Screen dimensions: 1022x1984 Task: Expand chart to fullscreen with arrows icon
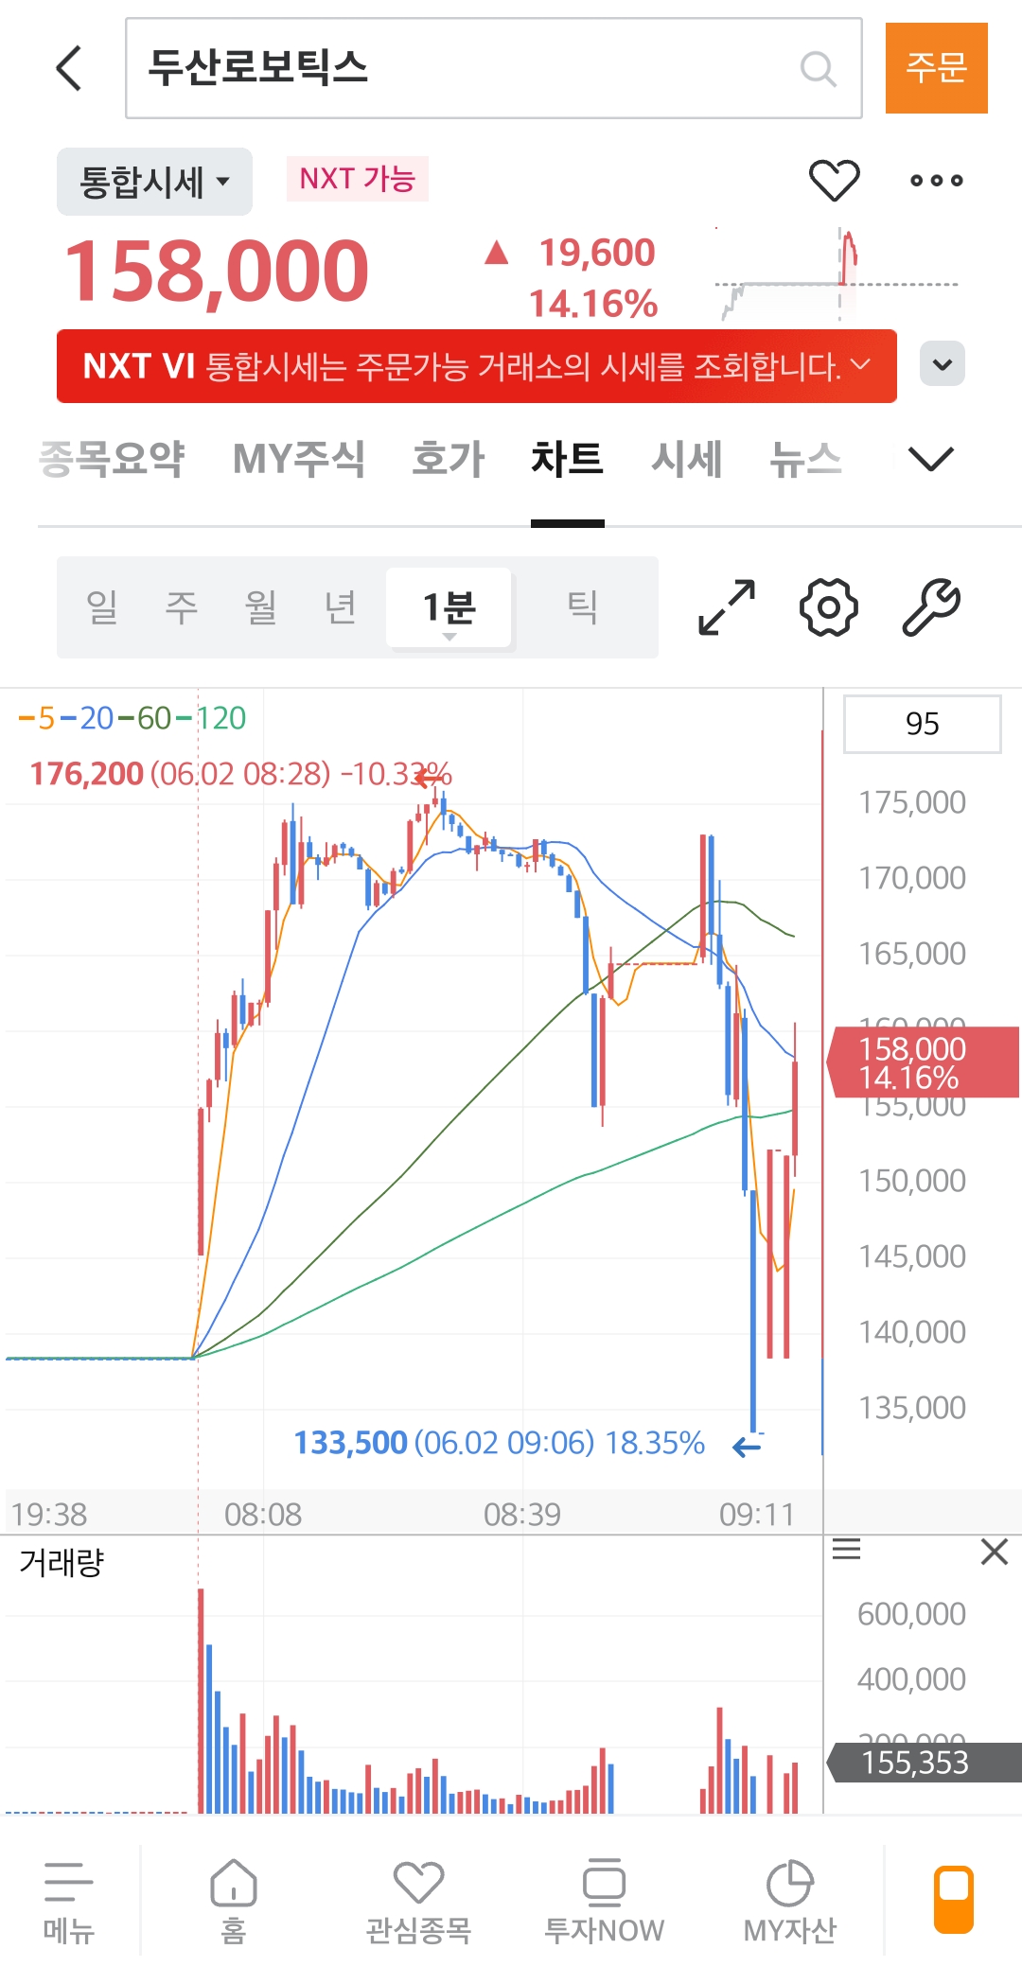(727, 606)
